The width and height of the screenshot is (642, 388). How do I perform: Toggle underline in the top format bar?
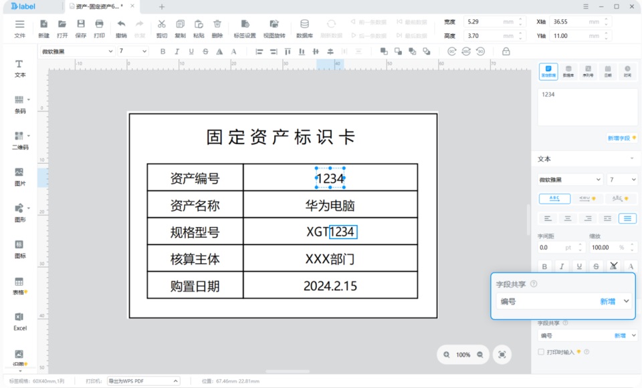pyautogui.click(x=191, y=51)
